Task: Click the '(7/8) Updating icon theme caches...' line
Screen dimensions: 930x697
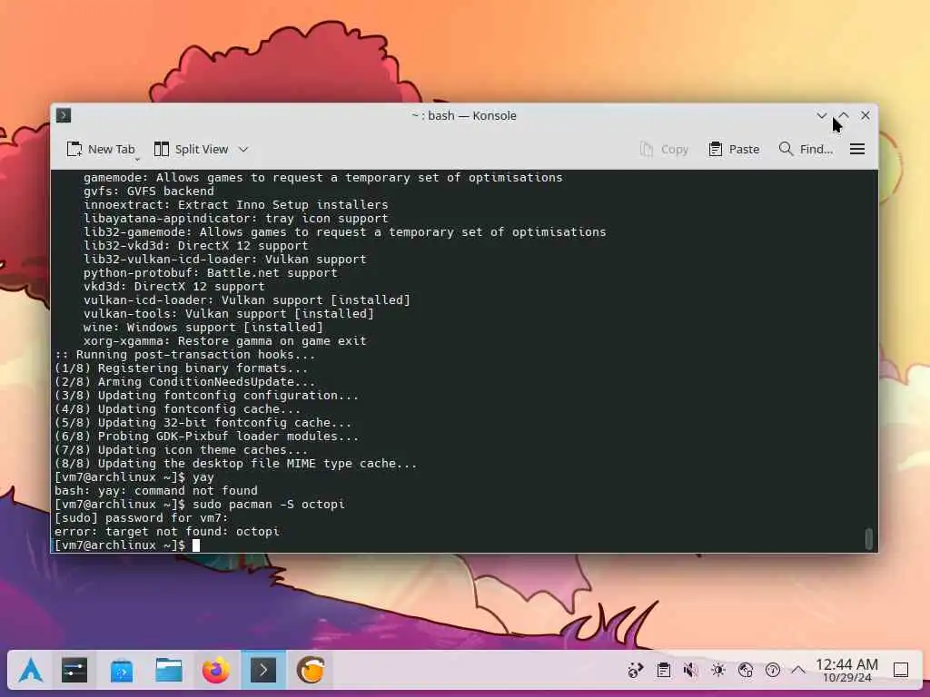Action: [181, 450]
